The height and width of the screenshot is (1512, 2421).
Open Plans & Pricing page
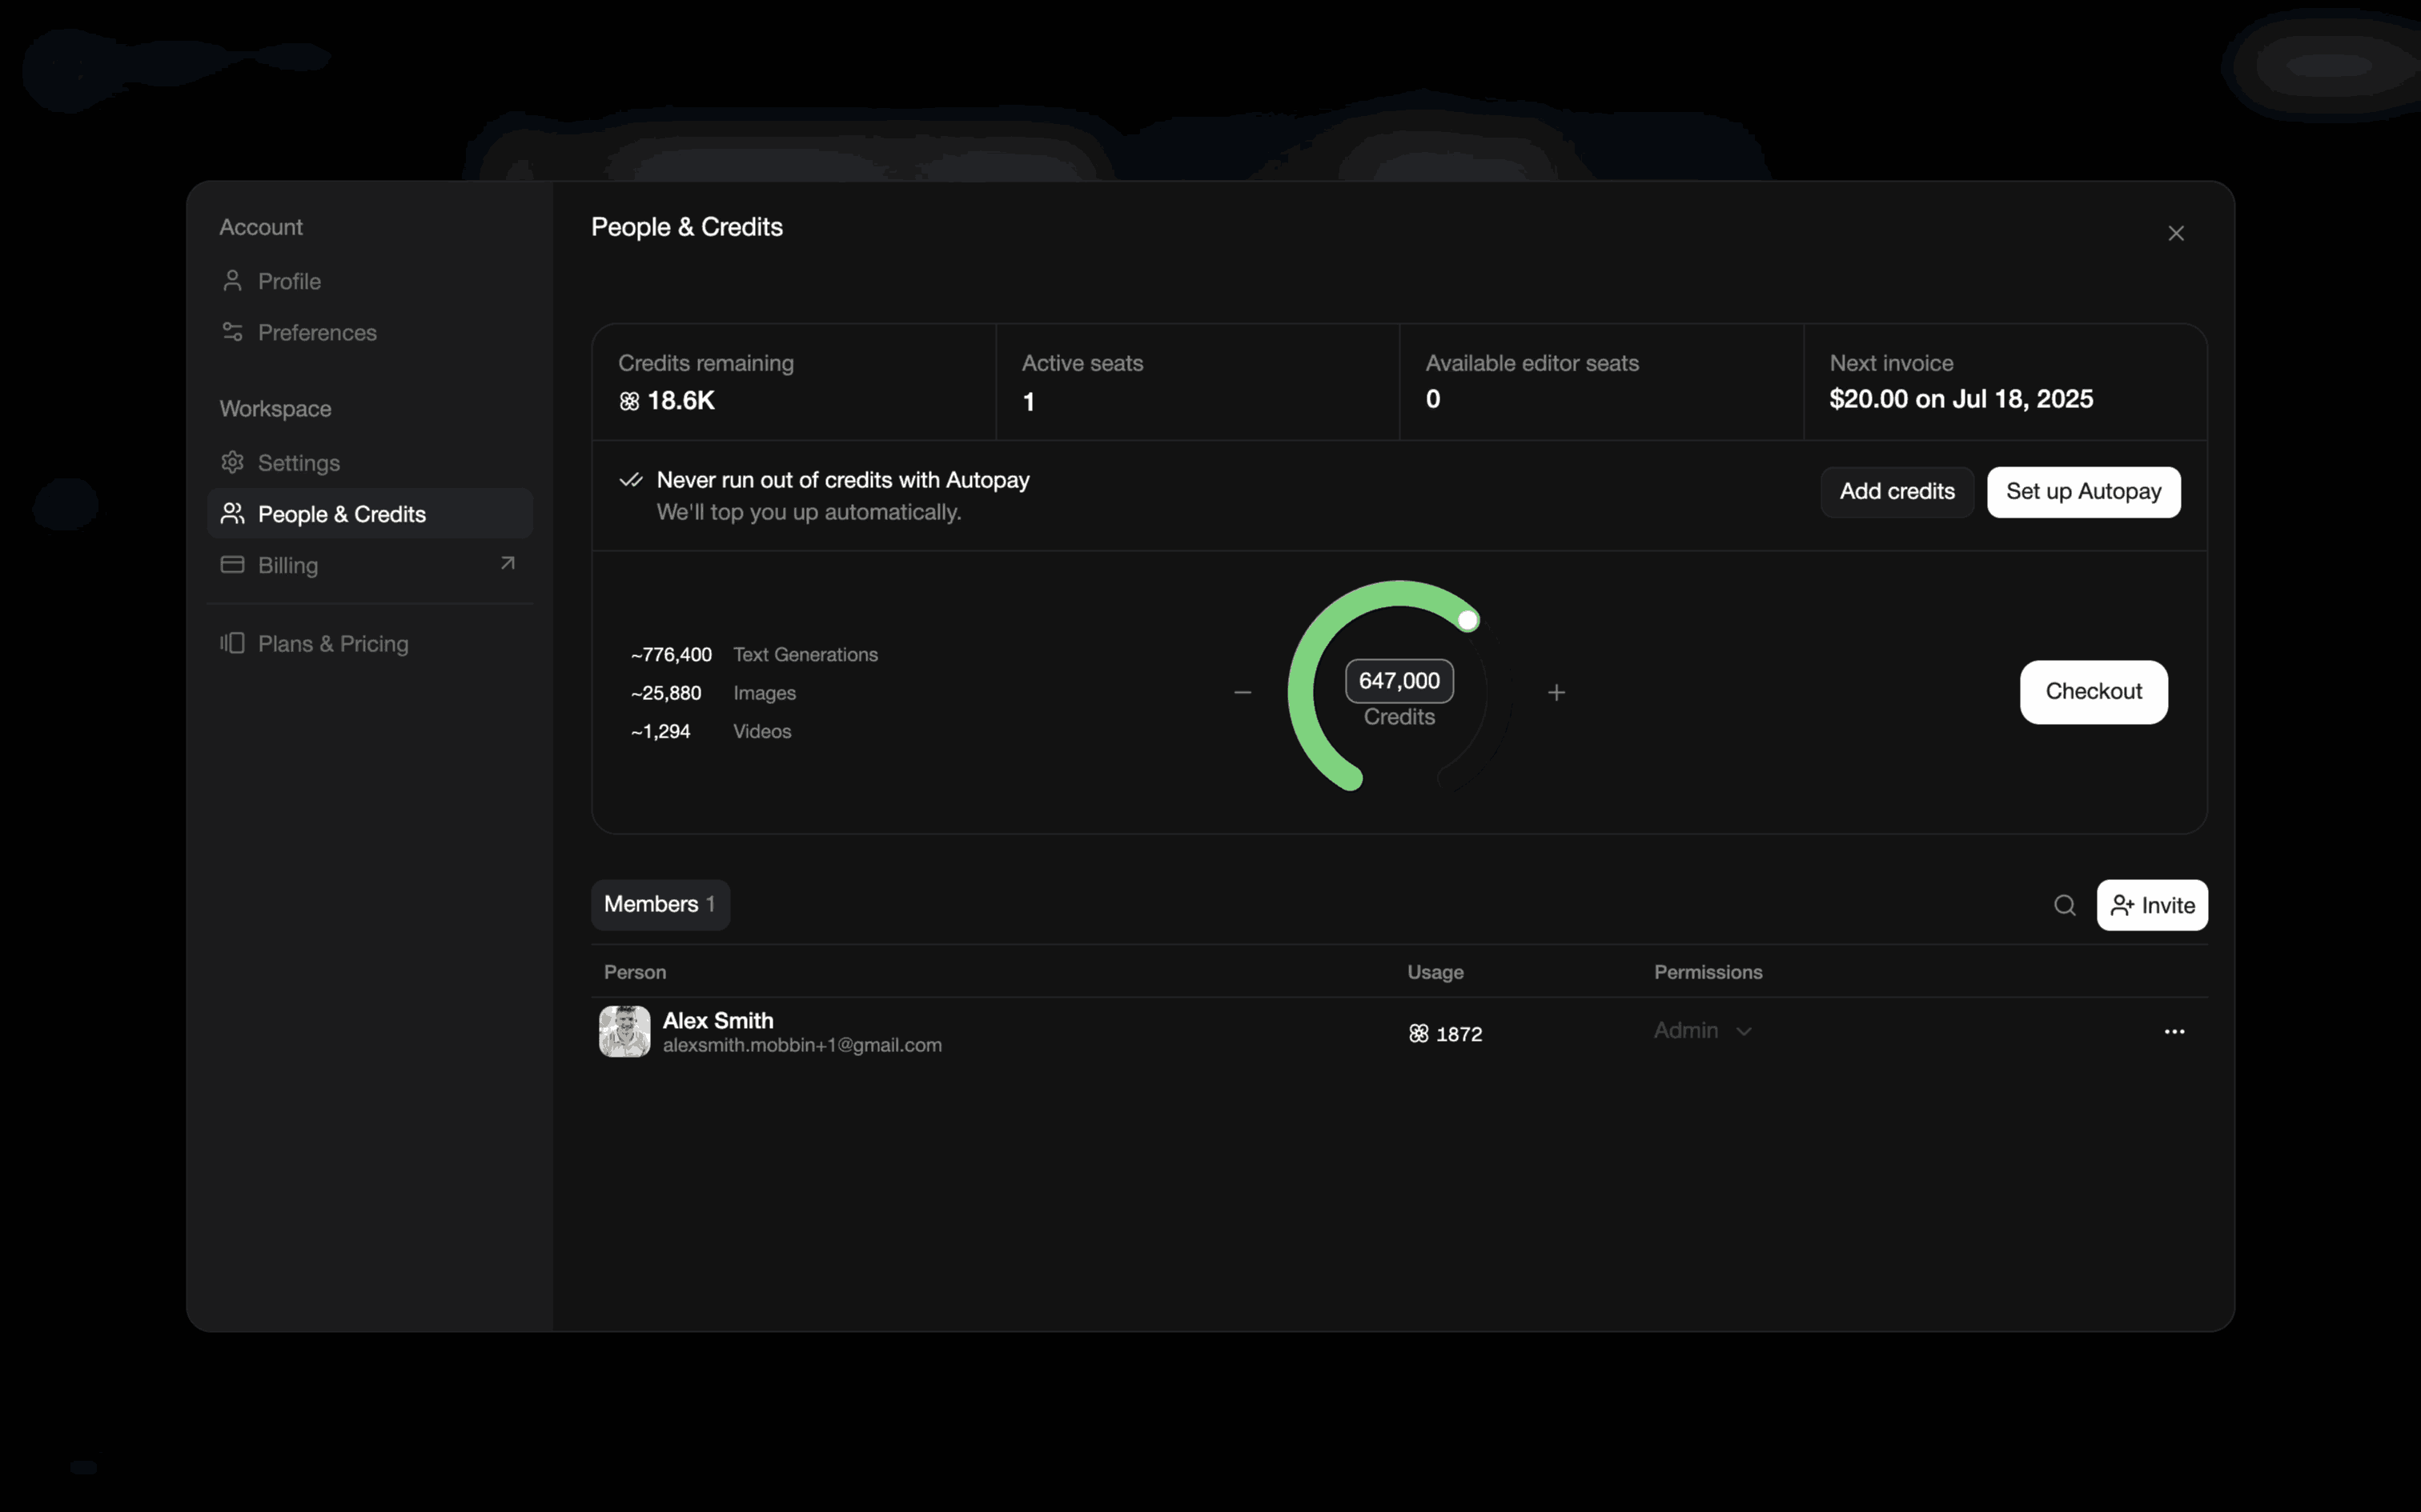332,643
